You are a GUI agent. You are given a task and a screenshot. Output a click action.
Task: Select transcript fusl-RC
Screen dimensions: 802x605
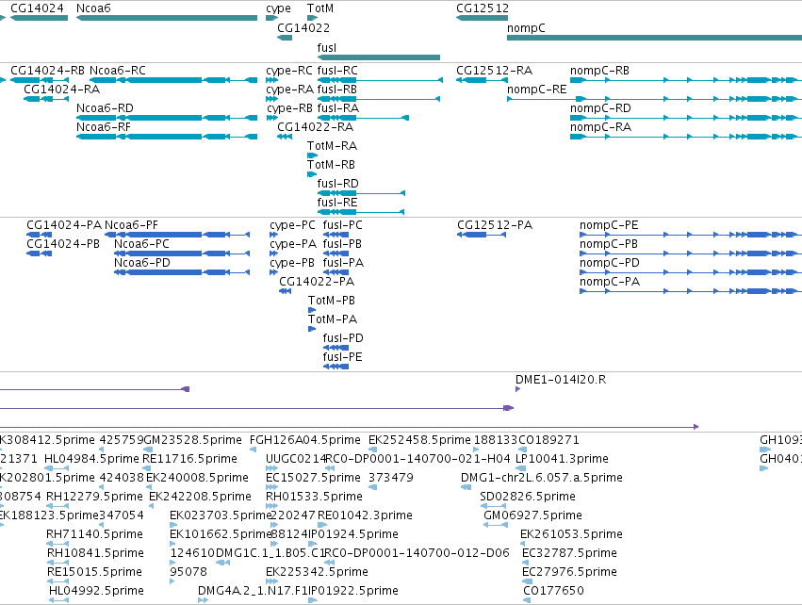(380, 80)
